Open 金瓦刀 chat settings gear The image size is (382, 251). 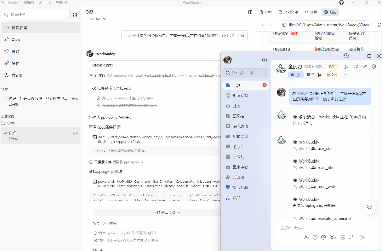374,67
